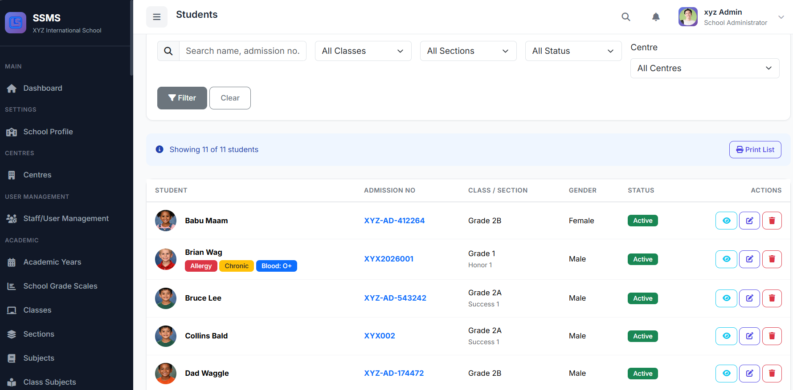
Task: Click the Print List button
Action: pyautogui.click(x=755, y=150)
